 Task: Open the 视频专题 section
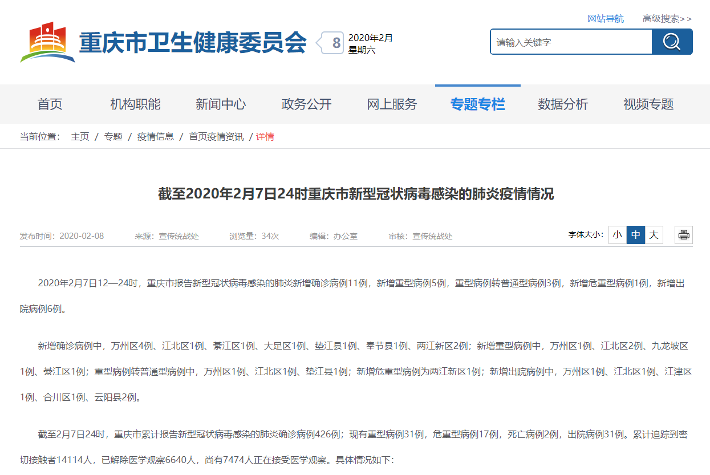(x=648, y=104)
